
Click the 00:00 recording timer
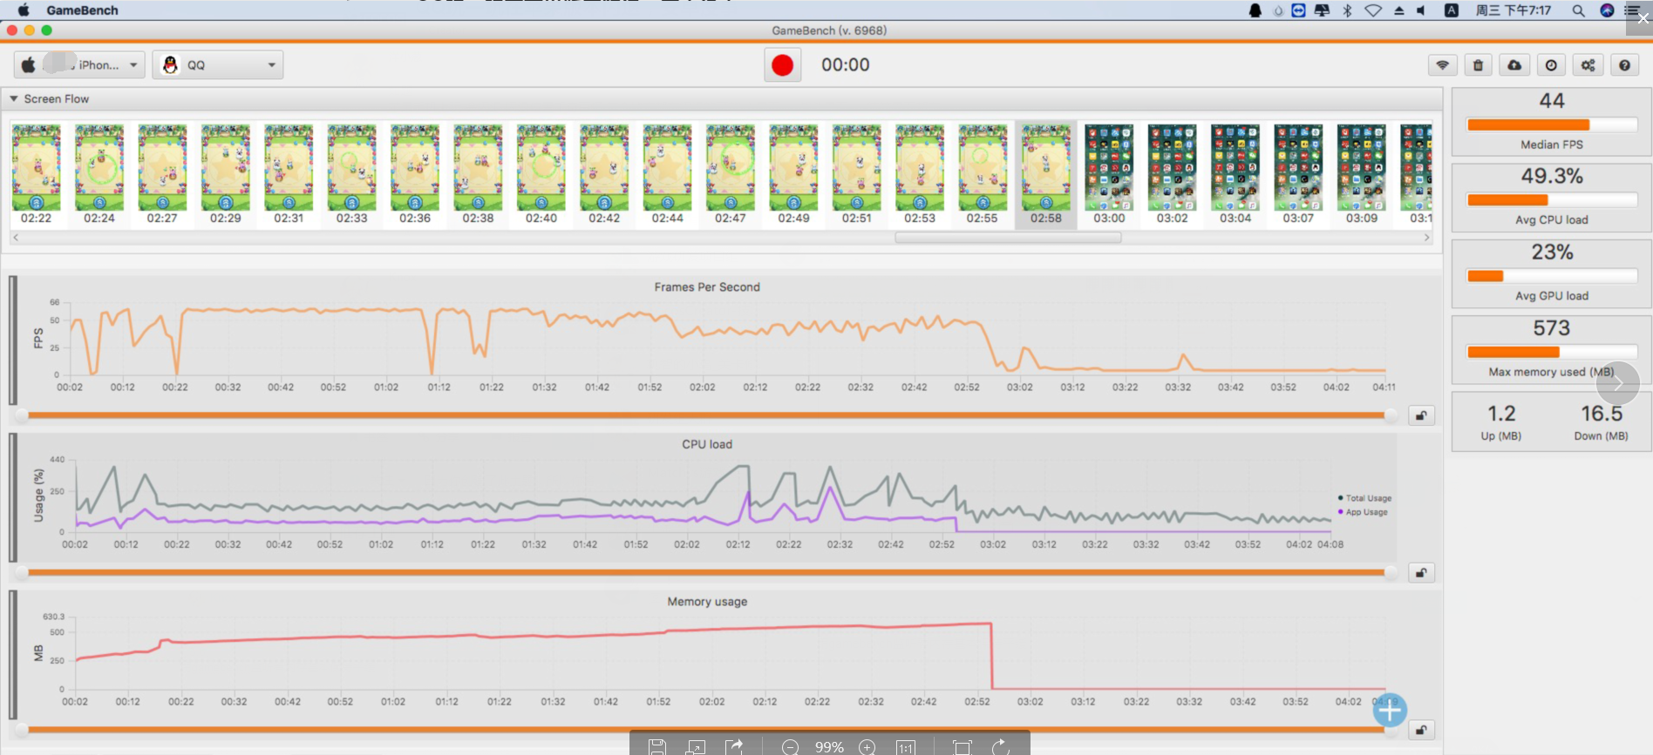click(846, 65)
